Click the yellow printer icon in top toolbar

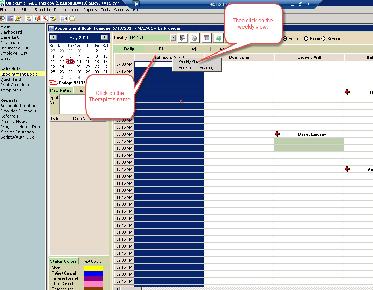pyautogui.click(x=72, y=18)
